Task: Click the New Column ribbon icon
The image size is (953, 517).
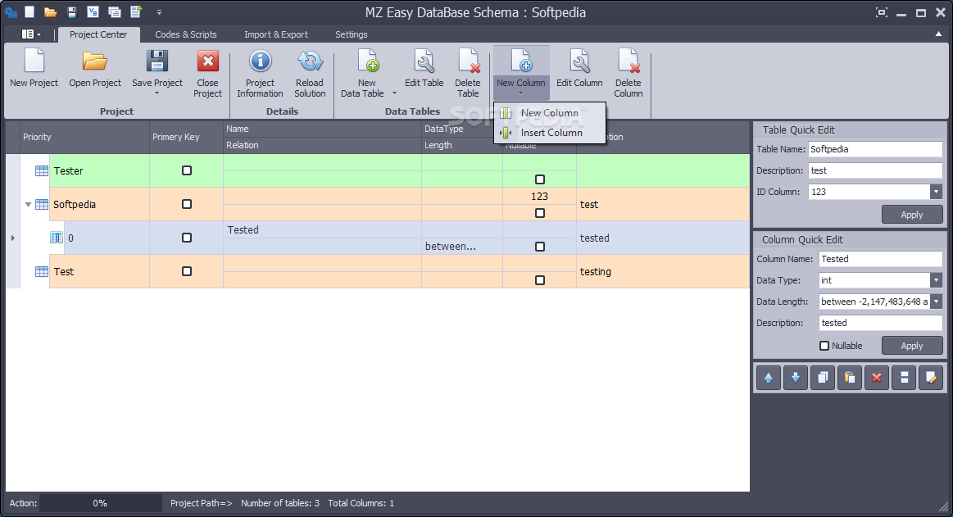Action: coord(521,61)
